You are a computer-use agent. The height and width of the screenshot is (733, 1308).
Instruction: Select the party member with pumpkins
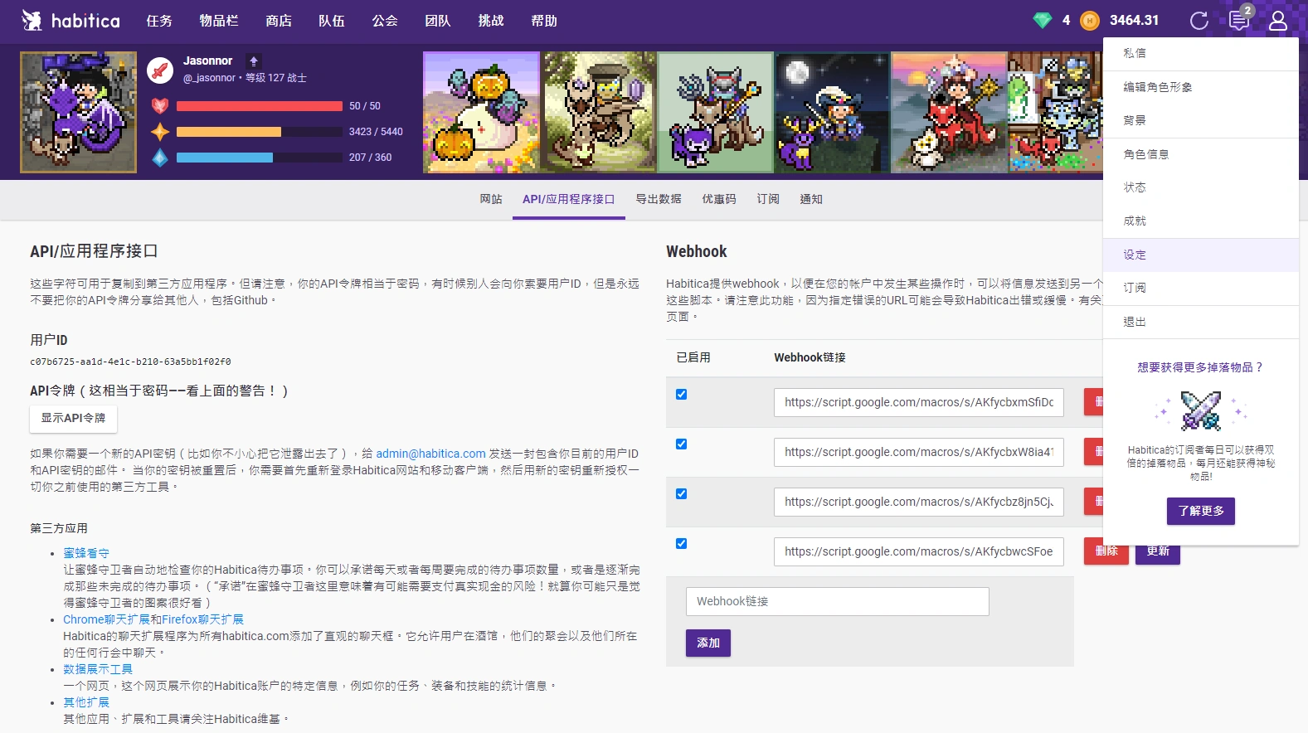coord(481,113)
